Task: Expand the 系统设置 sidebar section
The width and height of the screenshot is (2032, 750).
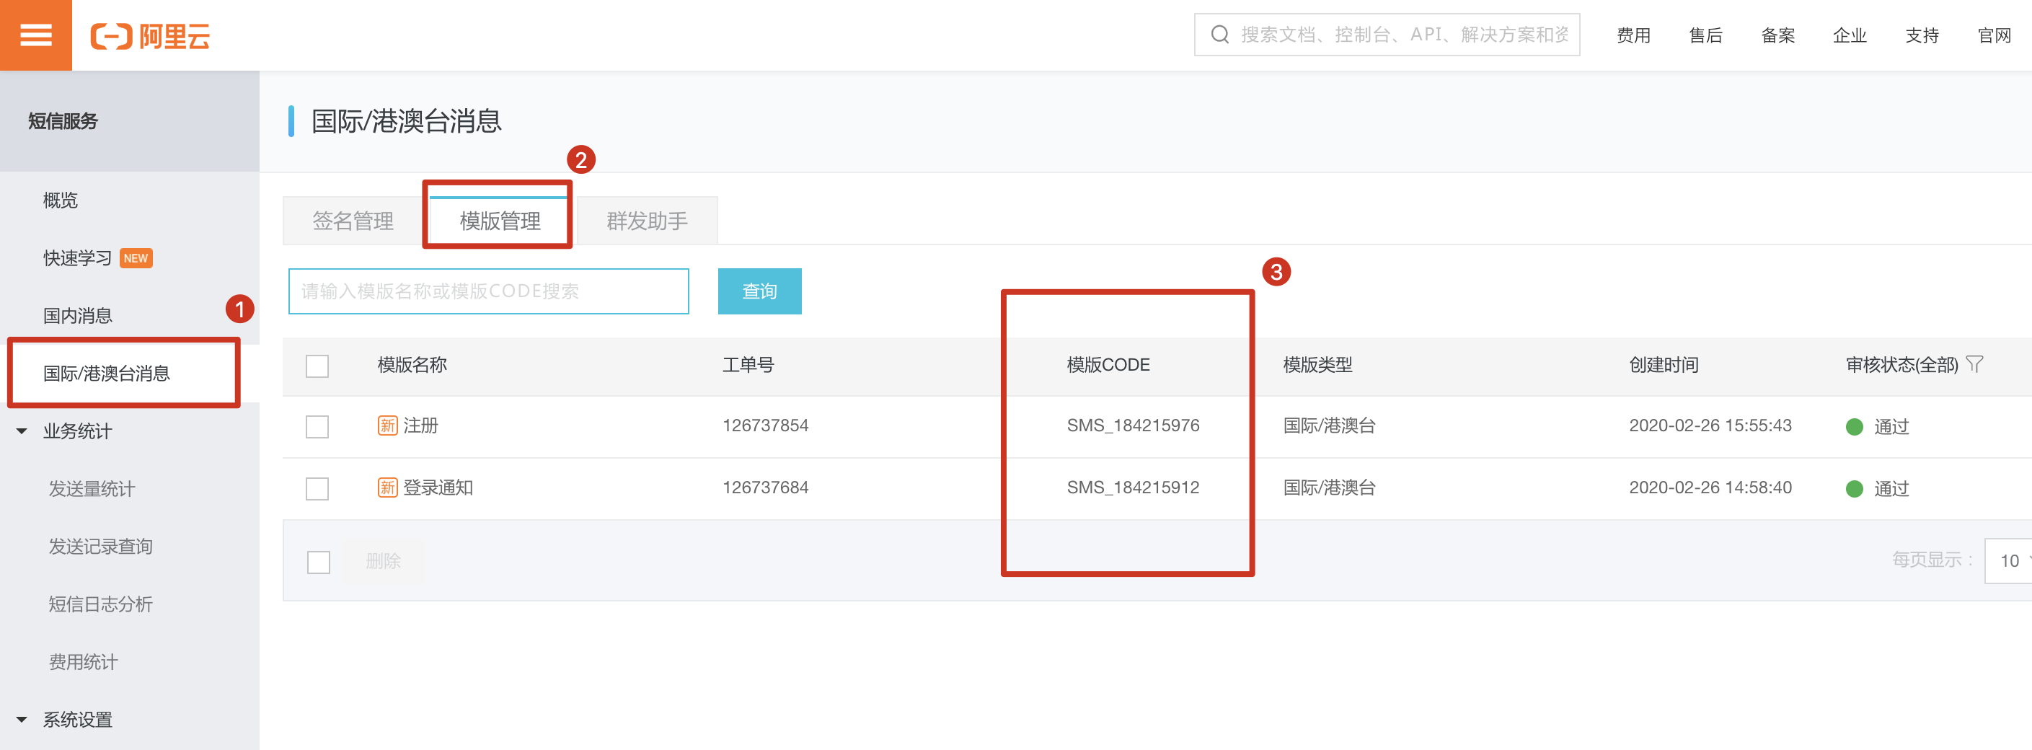Action: [x=22, y=719]
